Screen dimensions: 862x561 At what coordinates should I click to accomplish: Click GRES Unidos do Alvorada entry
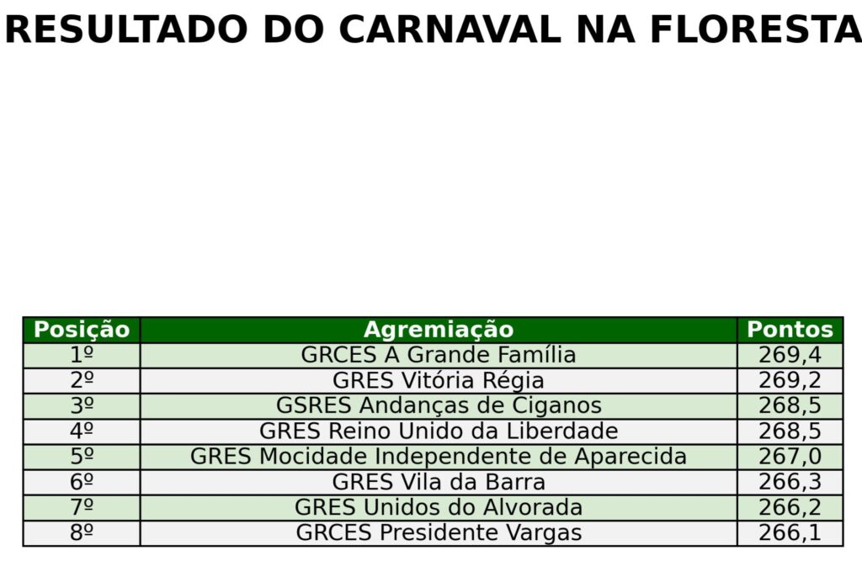pyautogui.click(x=439, y=508)
